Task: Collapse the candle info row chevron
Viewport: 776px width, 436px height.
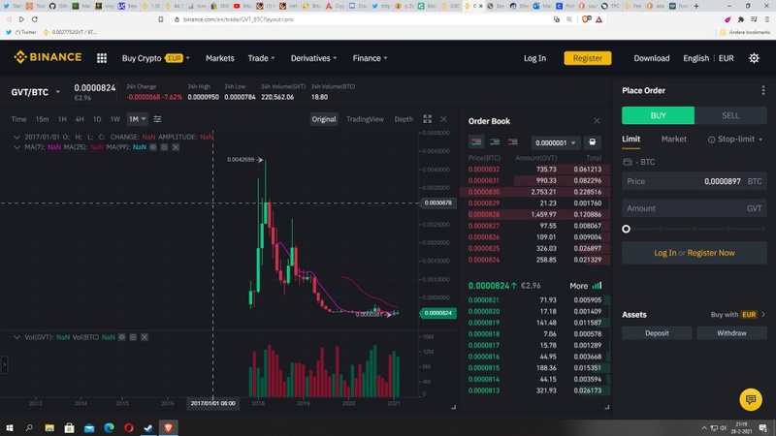Action: [x=16, y=137]
